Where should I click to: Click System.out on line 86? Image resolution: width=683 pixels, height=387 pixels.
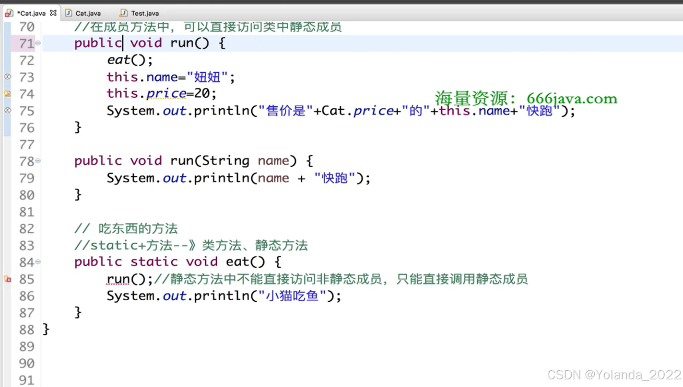click(146, 296)
